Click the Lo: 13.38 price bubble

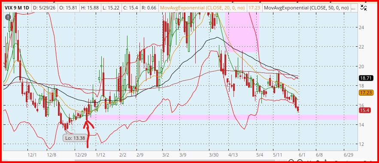tap(74, 138)
